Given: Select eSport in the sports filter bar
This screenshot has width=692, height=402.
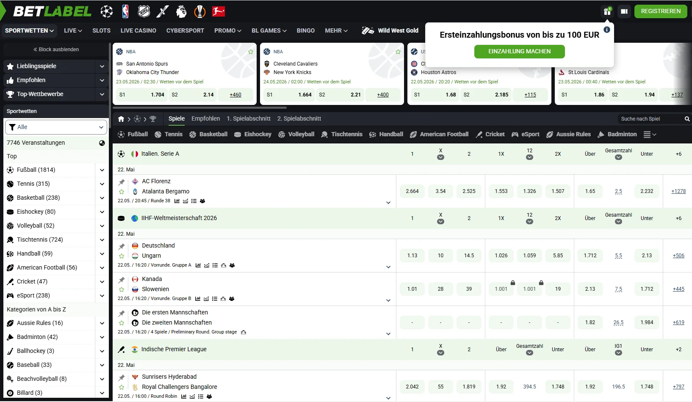Looking at the screenshot, I should coord(526,135).
